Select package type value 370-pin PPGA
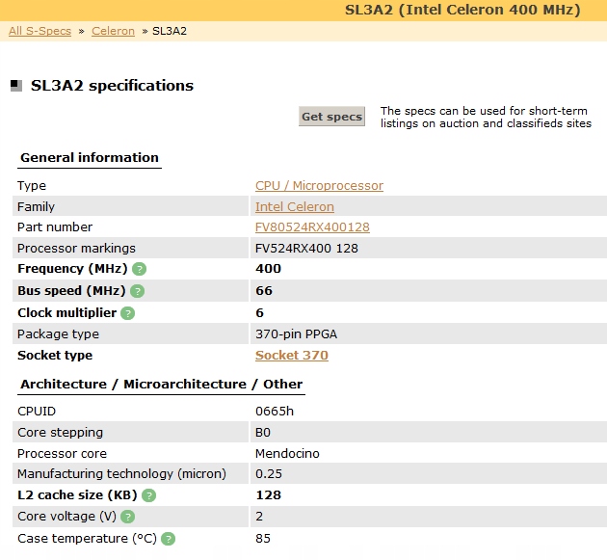Viewport: 607px width, 560px height. tap(296, 334)
